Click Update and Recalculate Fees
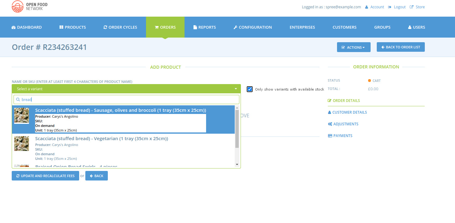The image size is (455, 223). coord(45,176)
